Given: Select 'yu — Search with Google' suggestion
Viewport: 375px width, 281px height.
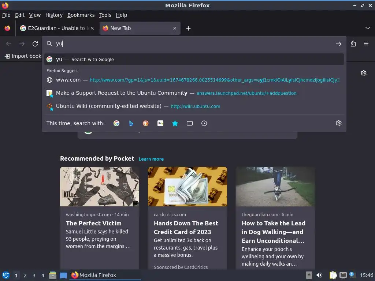Looking at the screenshot, I should click(194, 60).
